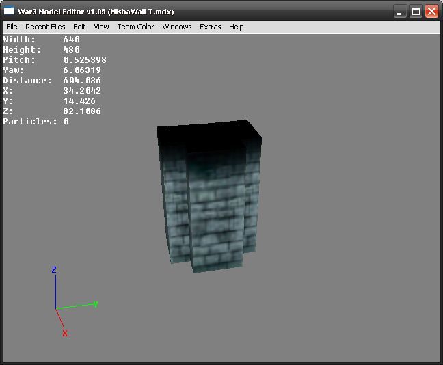This screenshot has width=443, height=365.
Task: Open the Windows menu
Action: pos(177,27)
